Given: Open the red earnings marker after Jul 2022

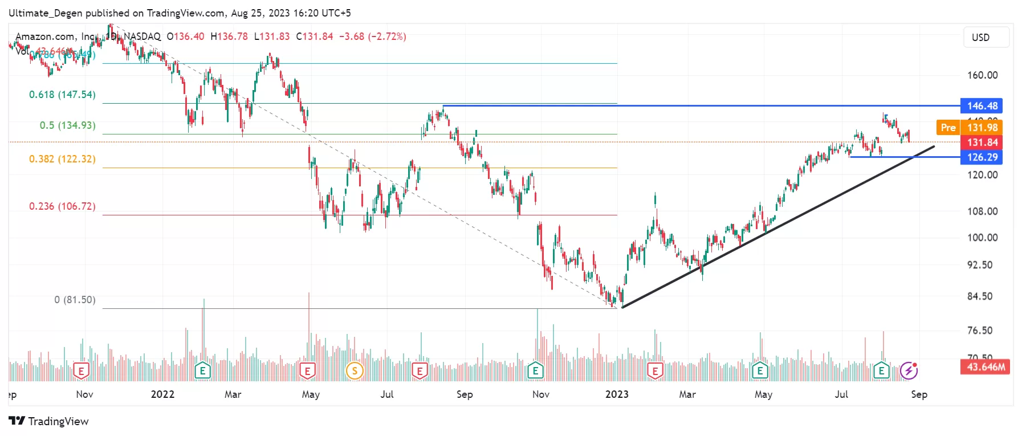Looking at the screenshot, I should coord(420,372).
